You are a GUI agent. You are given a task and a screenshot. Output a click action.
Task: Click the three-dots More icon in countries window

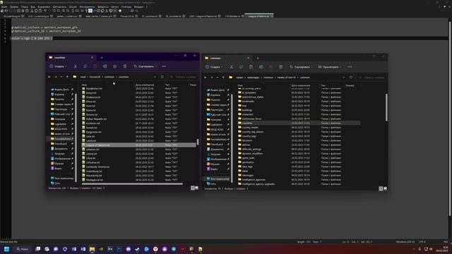click(x=164, y=66)
